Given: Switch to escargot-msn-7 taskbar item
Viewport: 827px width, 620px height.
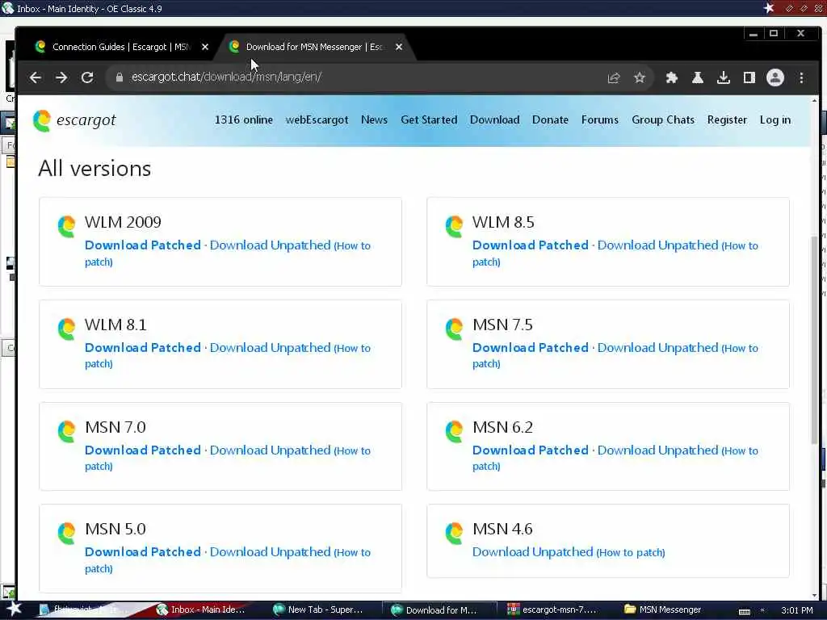Looking at the screenshot, I should click(552, 610).
